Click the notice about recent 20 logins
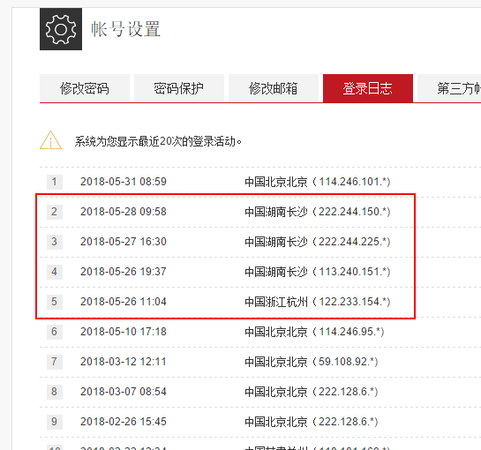The image size is (481, 450). (x=158, y=141)
